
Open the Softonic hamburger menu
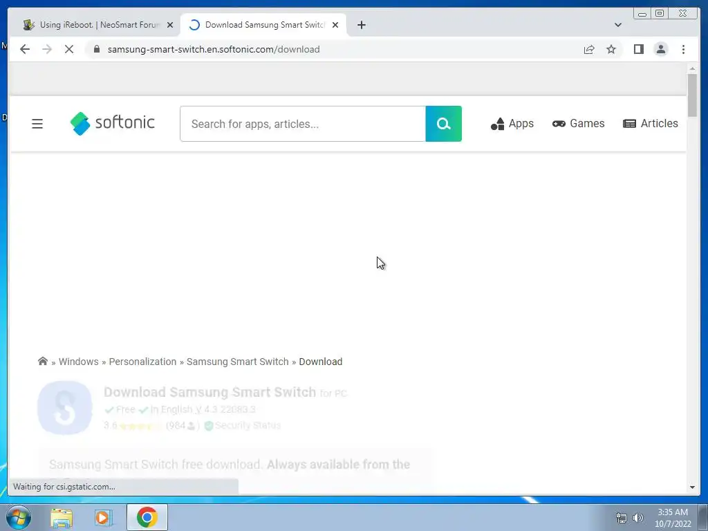click(x=37, y=124)
